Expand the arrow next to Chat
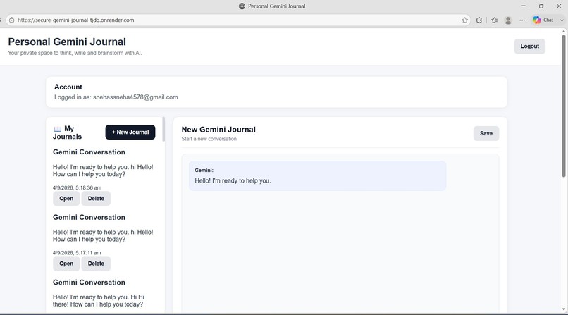The width and height of the screenshot is (568, 315). click(562, 20)
